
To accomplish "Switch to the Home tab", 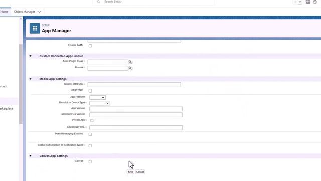I will (x=4, y=12).
